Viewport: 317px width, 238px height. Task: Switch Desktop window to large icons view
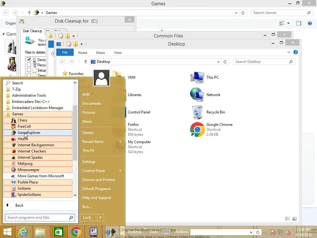295,219
